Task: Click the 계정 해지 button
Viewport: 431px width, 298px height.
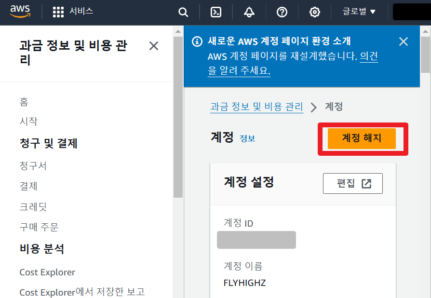Action: tap(362, 138)
